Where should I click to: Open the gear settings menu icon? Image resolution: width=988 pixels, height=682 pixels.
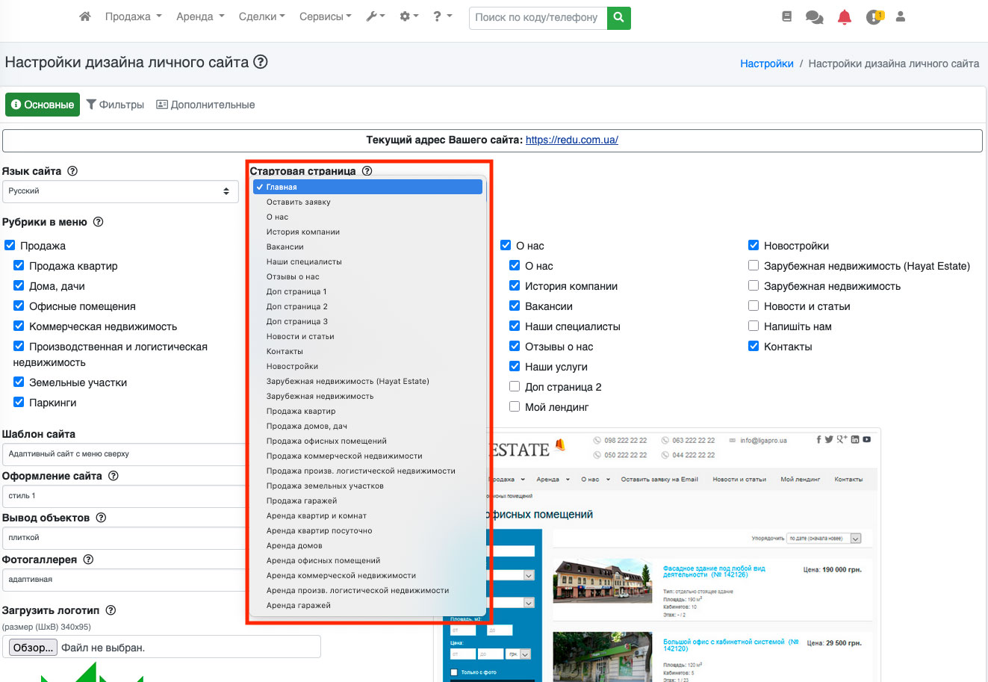[x=408, y=16]
